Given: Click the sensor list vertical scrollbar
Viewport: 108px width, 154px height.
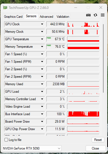Looking at the screenshot, I should tap(103, 58).
